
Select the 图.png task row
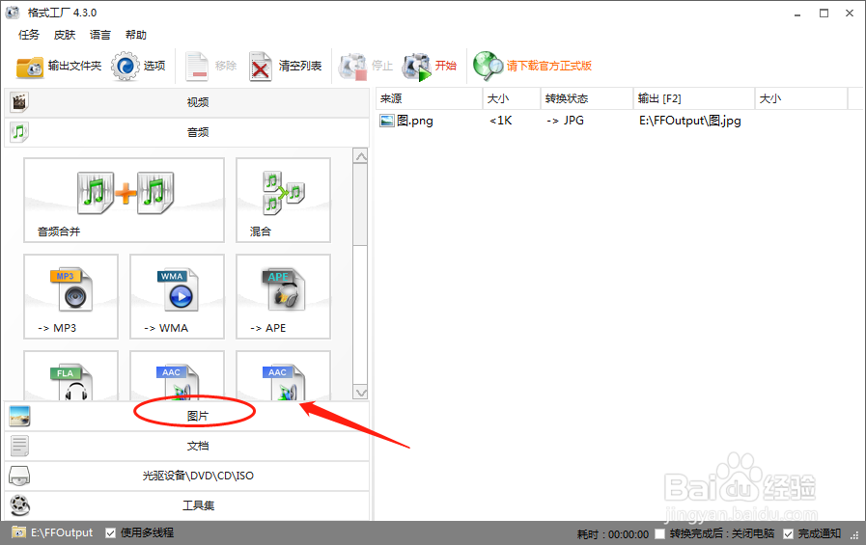click(619, 121)
